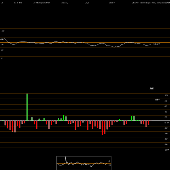Click the 100 label on the MR axis
This screenshot has height=170, width=170.
tap(166, 96)
